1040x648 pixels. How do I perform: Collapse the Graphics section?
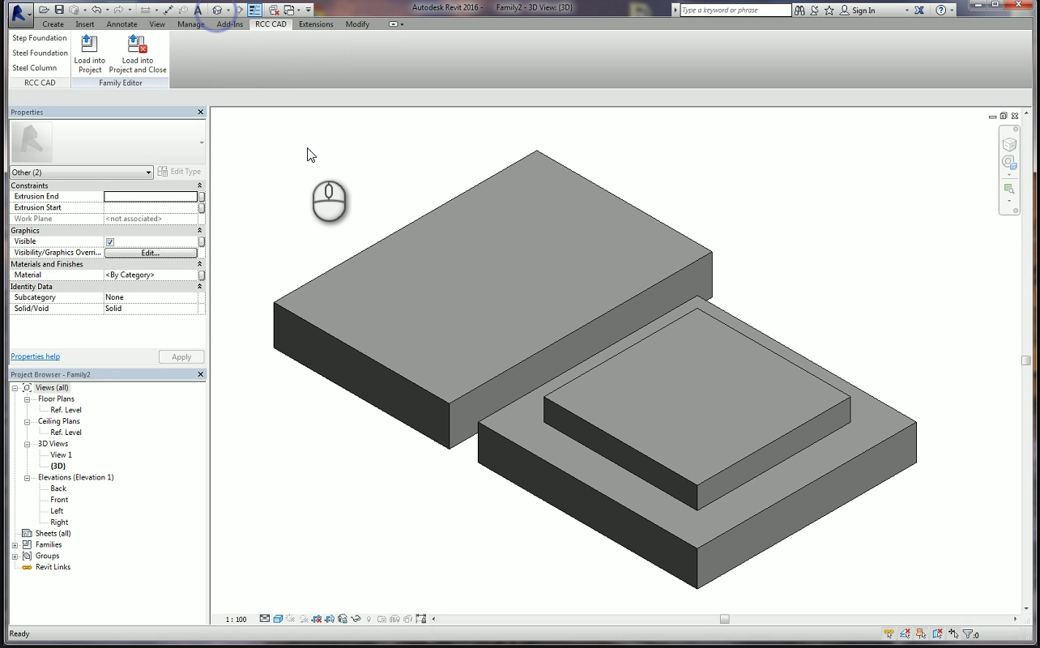(199, 231)
